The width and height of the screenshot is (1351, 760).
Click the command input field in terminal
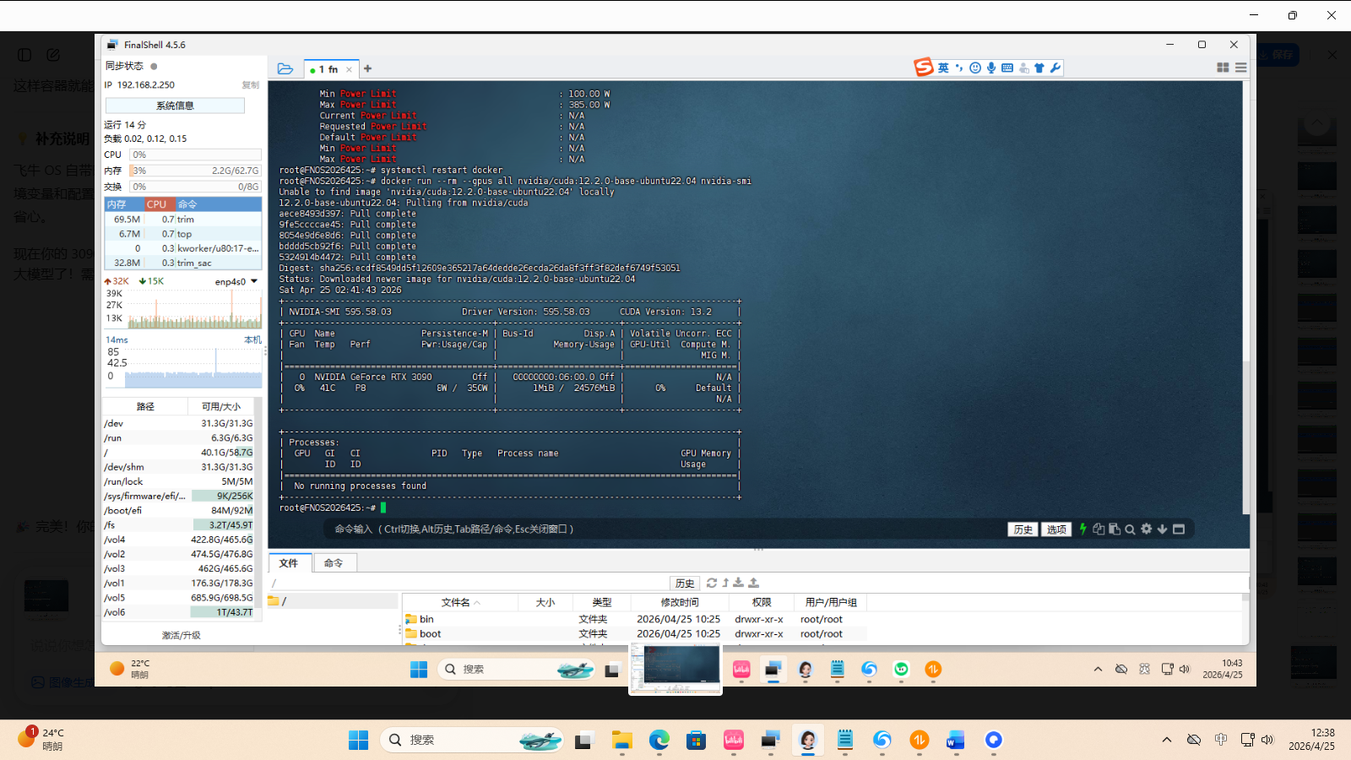tap(659, 529)
